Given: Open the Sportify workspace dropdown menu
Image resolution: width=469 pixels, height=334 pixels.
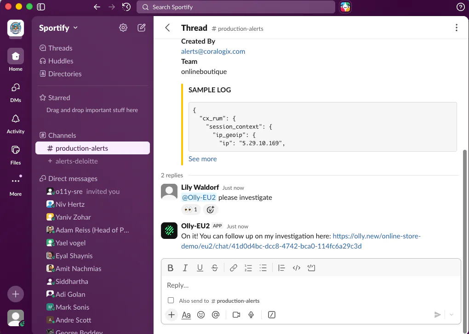Looking at the screenshot, I should (58, 28).
